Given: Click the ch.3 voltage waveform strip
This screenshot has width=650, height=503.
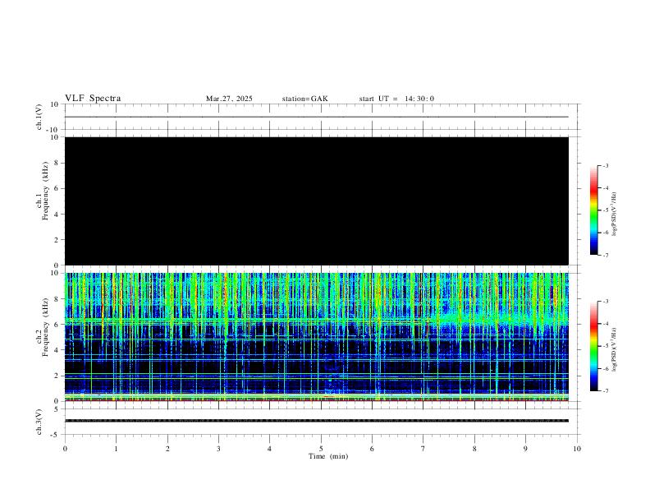Looking at the screenshot, I should [317, 422].
